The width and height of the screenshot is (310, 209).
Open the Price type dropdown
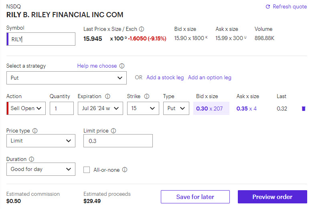pyautogui.click(x=41, y=141)
